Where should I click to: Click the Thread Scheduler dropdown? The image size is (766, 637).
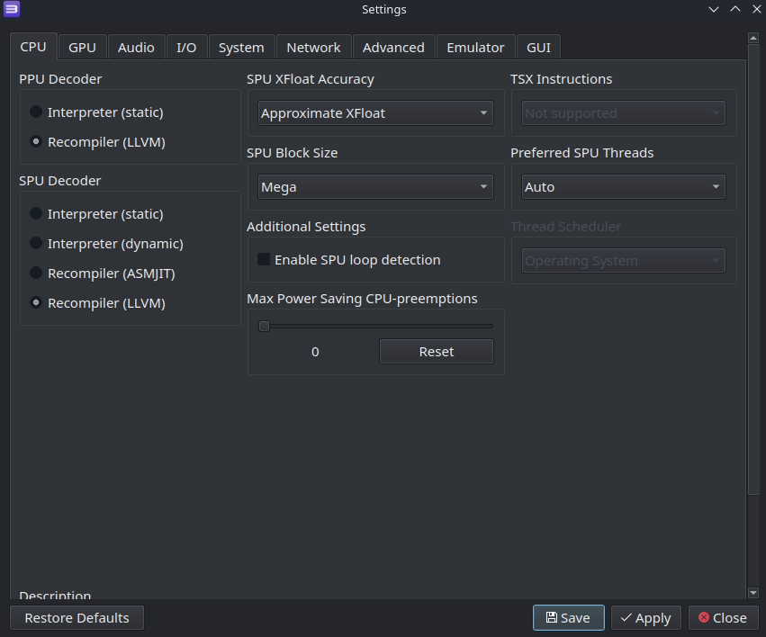click(x=624, y=261)
